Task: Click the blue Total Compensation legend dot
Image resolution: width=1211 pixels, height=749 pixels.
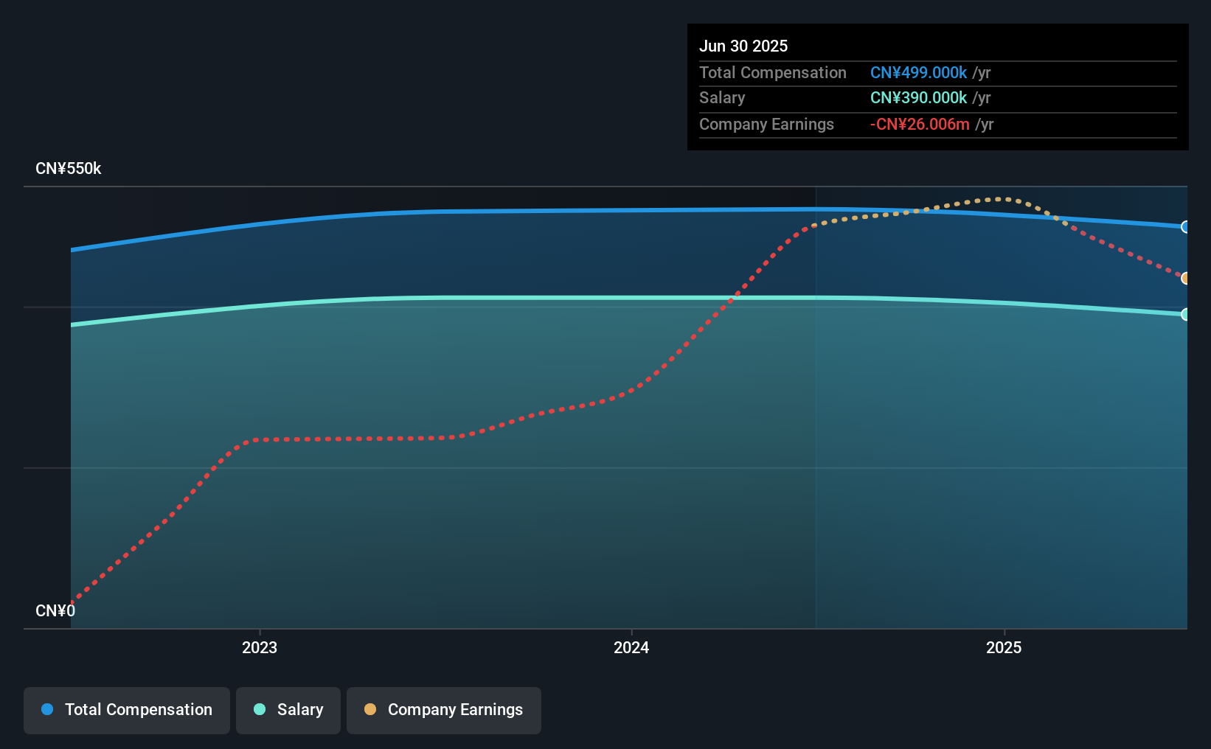Action: click(47, 709)
